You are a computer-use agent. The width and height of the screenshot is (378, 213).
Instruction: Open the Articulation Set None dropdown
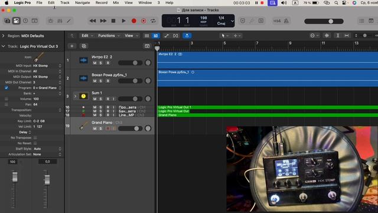(x=47, y=154)
